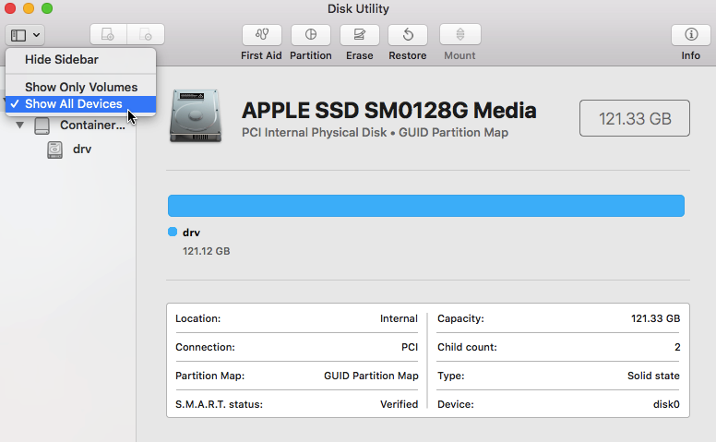
Task: Open the sidebar view dropdown button
Action: tap(25, 35)
